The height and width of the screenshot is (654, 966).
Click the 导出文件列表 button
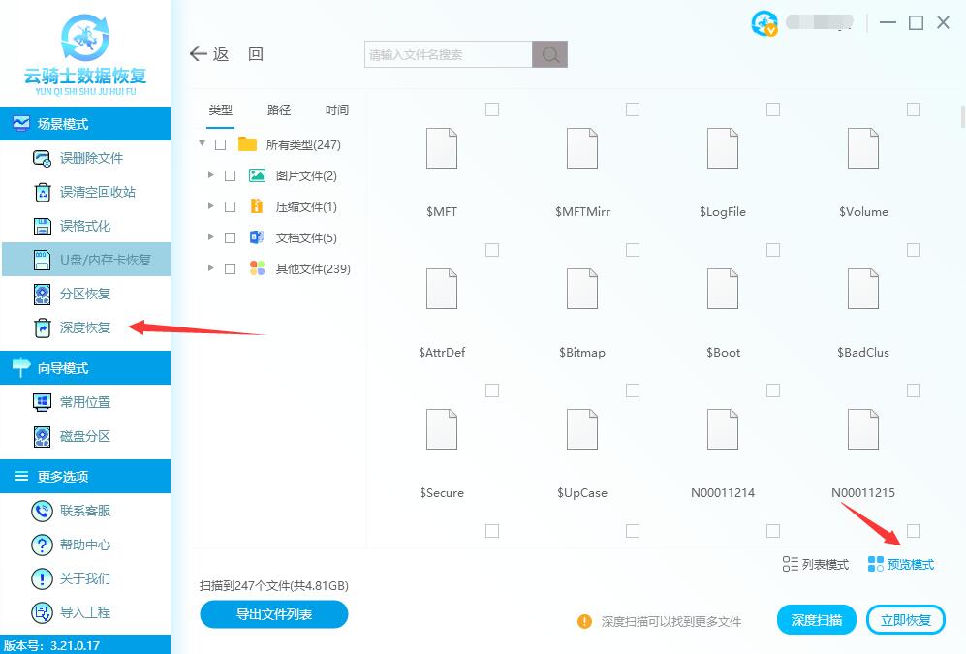click(274, 614)
